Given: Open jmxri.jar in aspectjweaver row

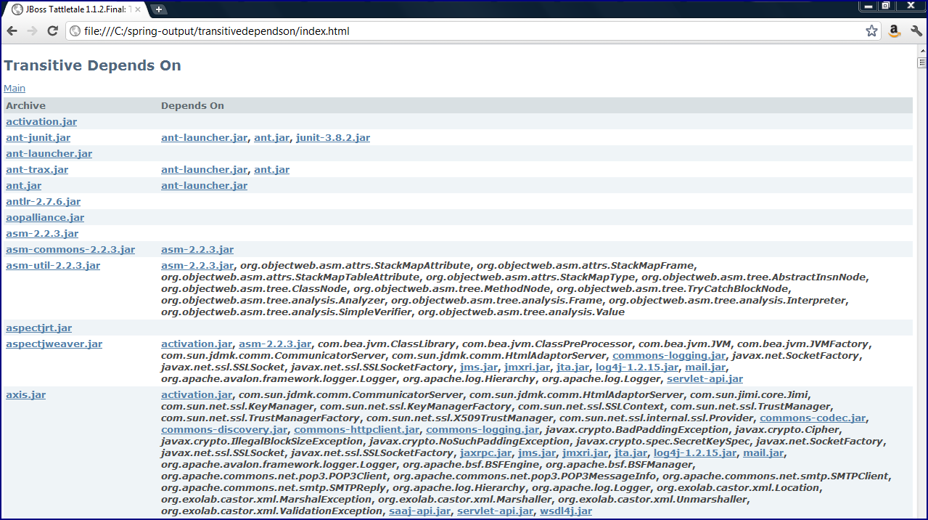Looking at the screenshot, I should pyautogui.click(x=527, y=367).
